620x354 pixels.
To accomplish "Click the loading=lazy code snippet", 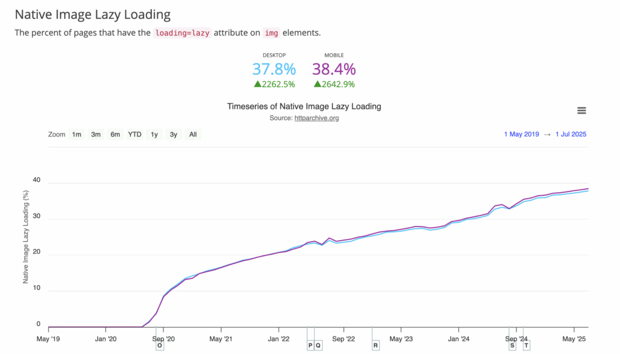I will tap(182, 33).
